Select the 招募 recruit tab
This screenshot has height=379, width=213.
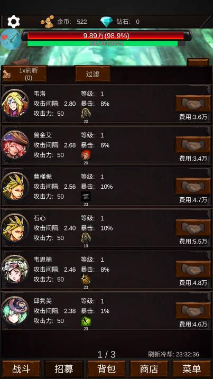coord(64,369)
